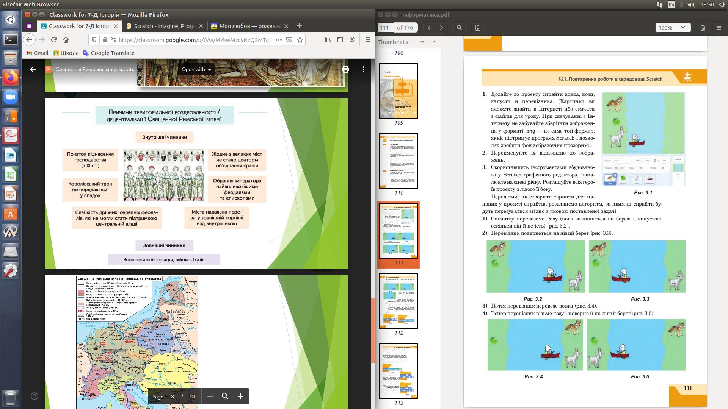Go to the next PDF page with the arrow

[x=441, y=28]
